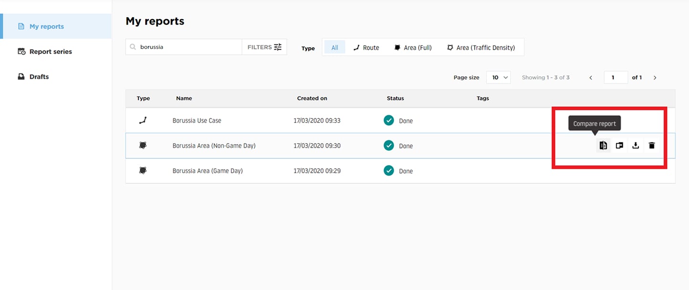Go to the previous page arrow
Viewport: 689px width, 290px height.
click(591, 77)
